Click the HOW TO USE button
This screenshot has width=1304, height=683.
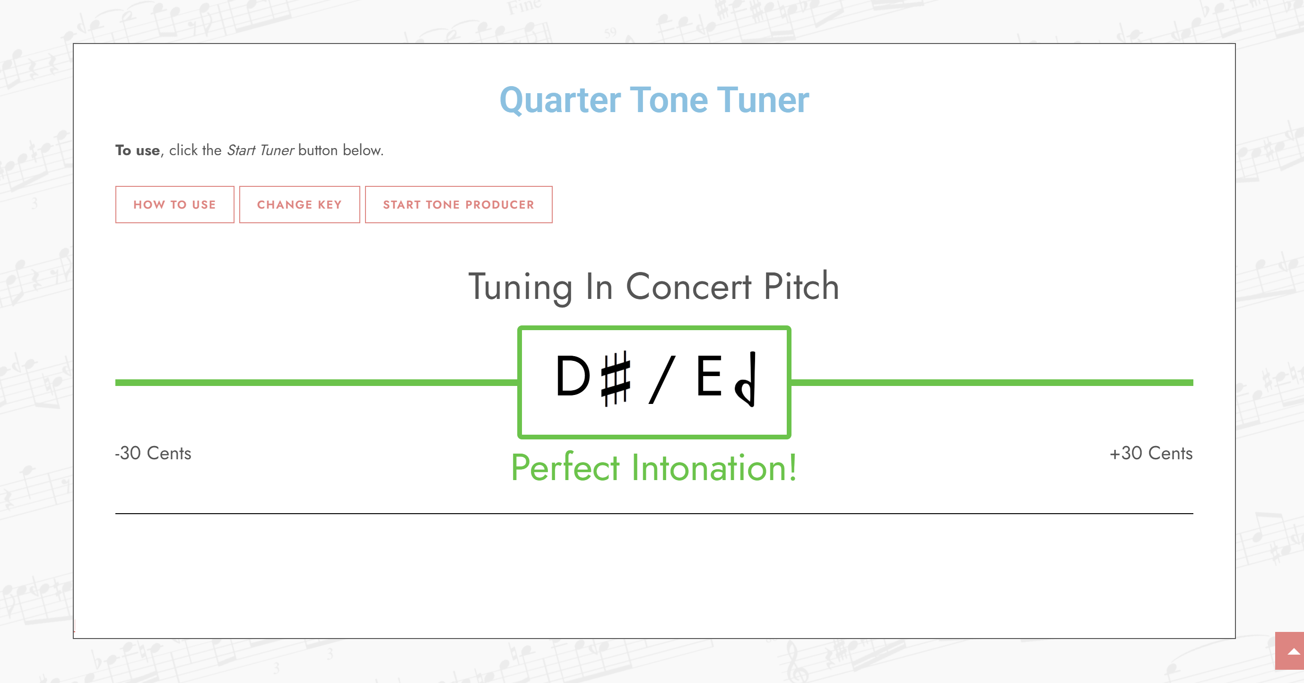click(x=174, y=204)
